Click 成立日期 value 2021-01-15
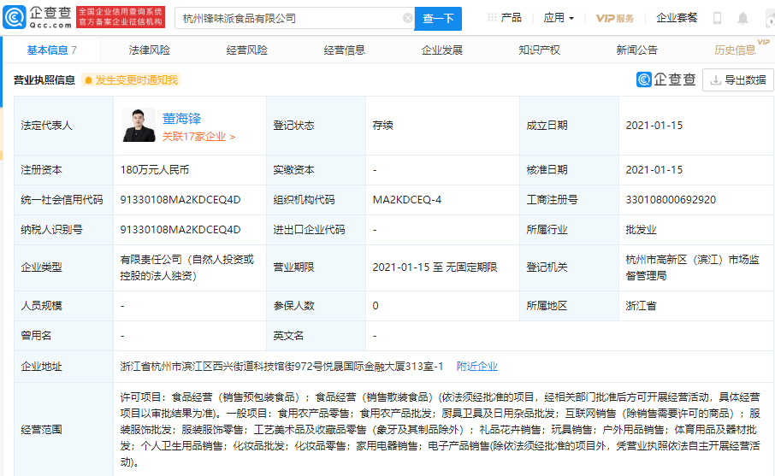775x476 pixels. pyautogui.click(x=654, y=126)
